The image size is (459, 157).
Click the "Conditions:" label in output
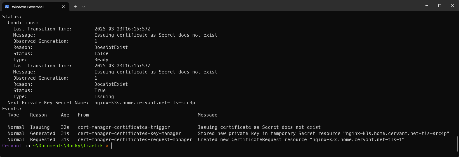[23, 23]
